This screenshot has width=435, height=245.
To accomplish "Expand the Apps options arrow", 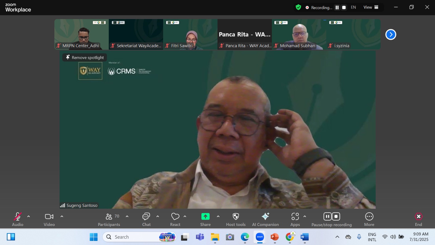I will (x=305, y=216).
